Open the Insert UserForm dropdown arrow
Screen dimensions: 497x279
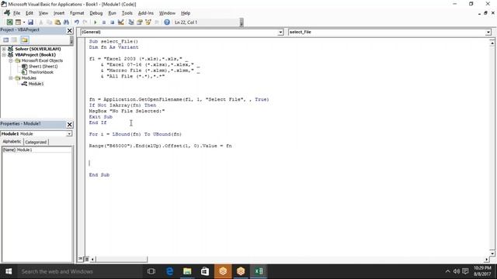pos(24,22)
